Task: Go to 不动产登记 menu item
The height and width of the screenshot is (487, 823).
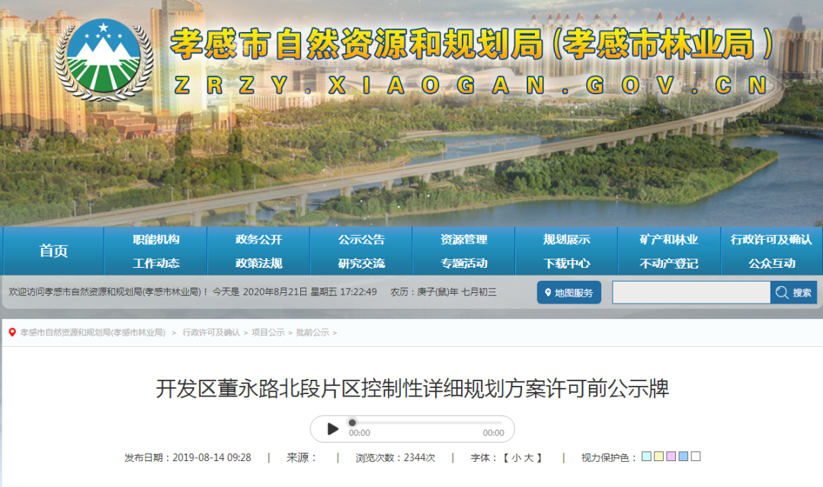Action: (x=668, y=263)
